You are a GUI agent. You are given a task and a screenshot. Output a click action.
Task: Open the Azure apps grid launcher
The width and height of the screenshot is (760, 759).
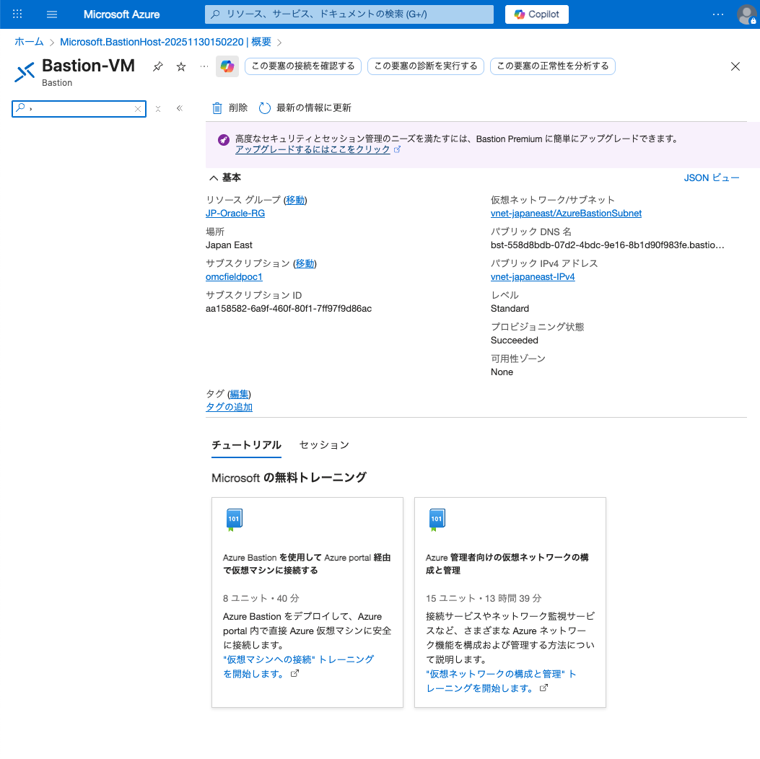[17, 14]
